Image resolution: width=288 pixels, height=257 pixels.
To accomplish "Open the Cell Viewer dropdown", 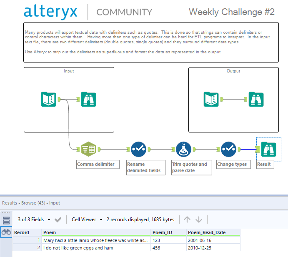I will pos(87,220).
